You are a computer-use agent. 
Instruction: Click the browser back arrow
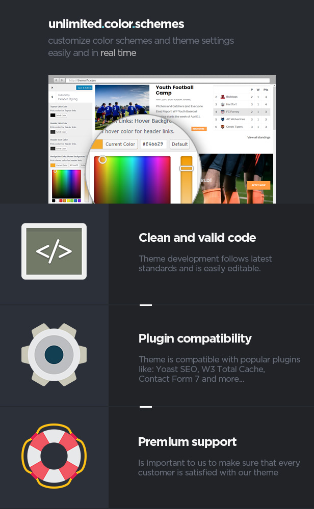point(56,80)
